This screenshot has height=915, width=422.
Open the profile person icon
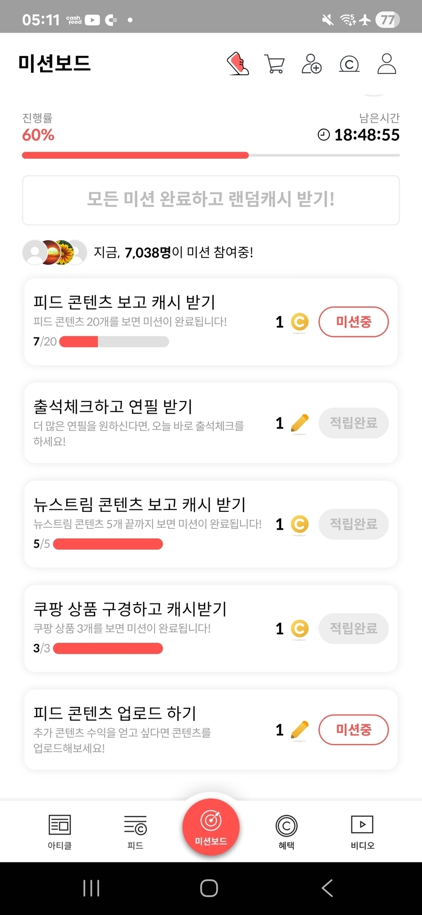pyautogui.click(x=386, y=64)
